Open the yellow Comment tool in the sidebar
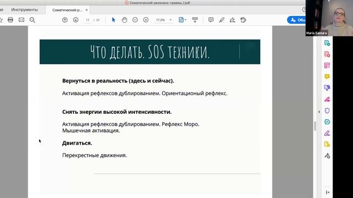 point(327,76)
